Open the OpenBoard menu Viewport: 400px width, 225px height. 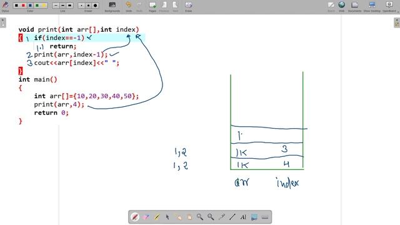pyautogui.click(x=389, y=6)
